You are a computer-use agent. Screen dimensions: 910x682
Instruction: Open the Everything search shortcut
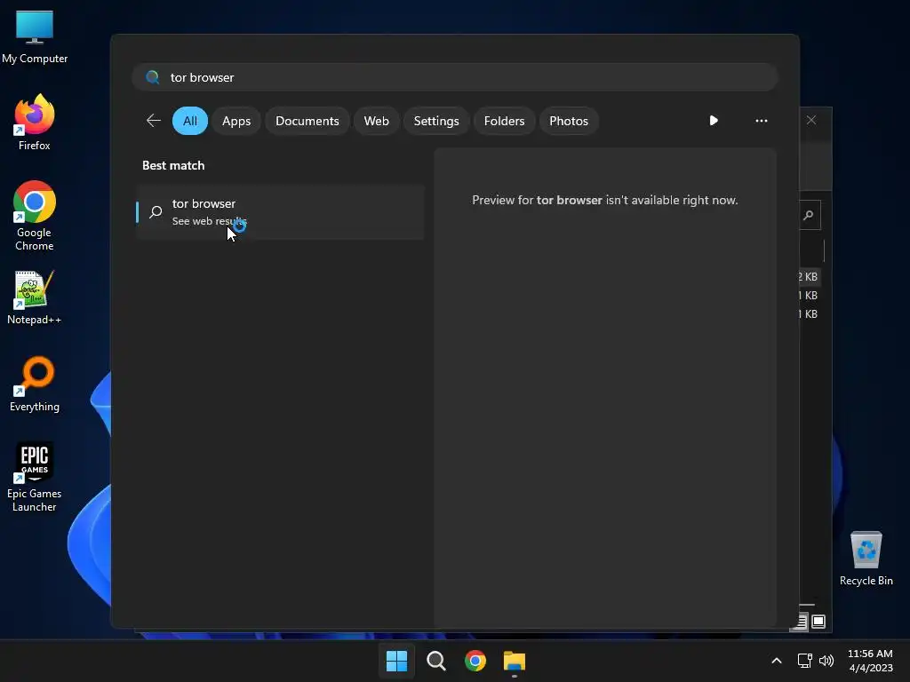[35, 384]
